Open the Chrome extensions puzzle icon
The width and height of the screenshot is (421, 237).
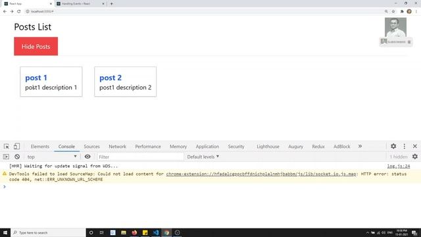[402, 11]
